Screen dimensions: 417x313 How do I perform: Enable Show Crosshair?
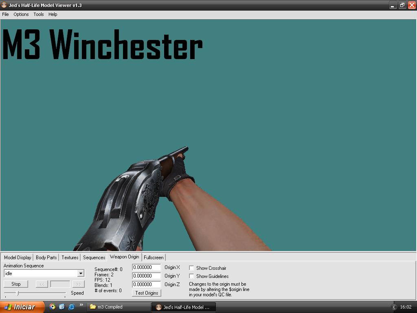click(x=191, y=268)
